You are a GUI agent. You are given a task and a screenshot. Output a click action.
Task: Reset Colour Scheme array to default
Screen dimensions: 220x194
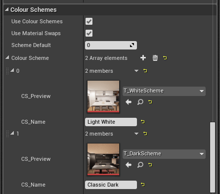coord(165,58)
